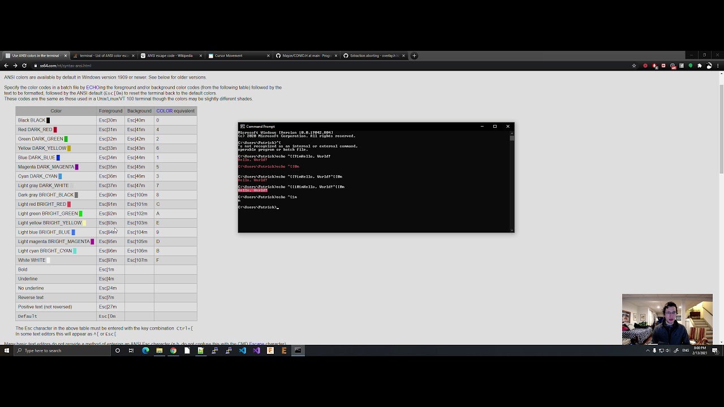Close the 'Use ANSI colors in the terminal' tab
The width and height of the screenshot is (724, 407).
click(66, 55)
